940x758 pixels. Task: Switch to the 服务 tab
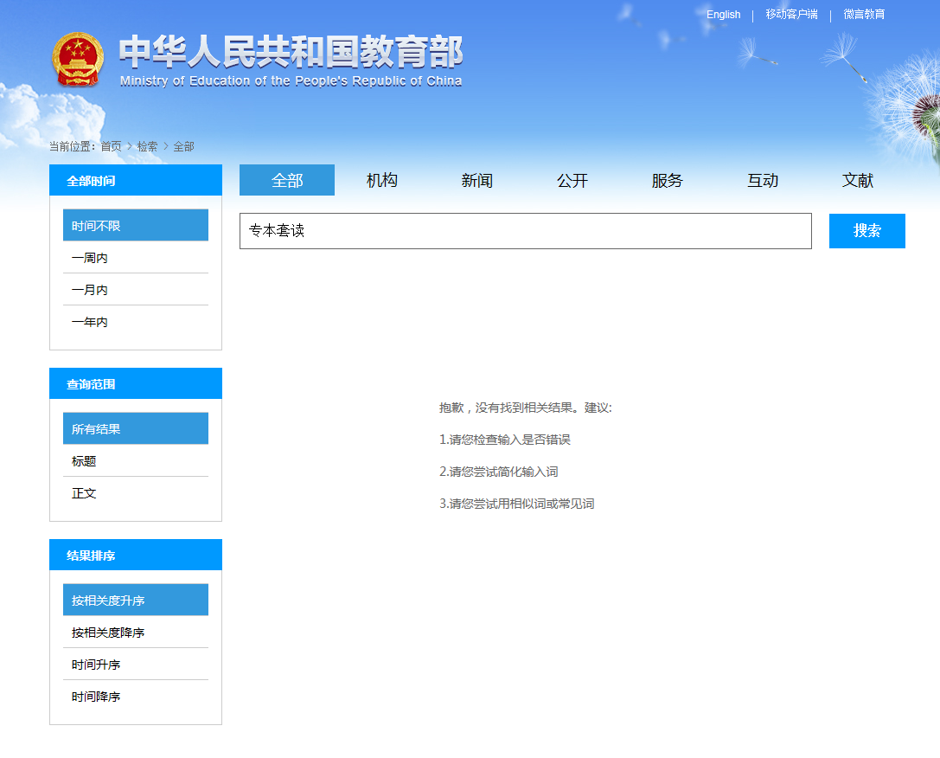tap(668, 180)
